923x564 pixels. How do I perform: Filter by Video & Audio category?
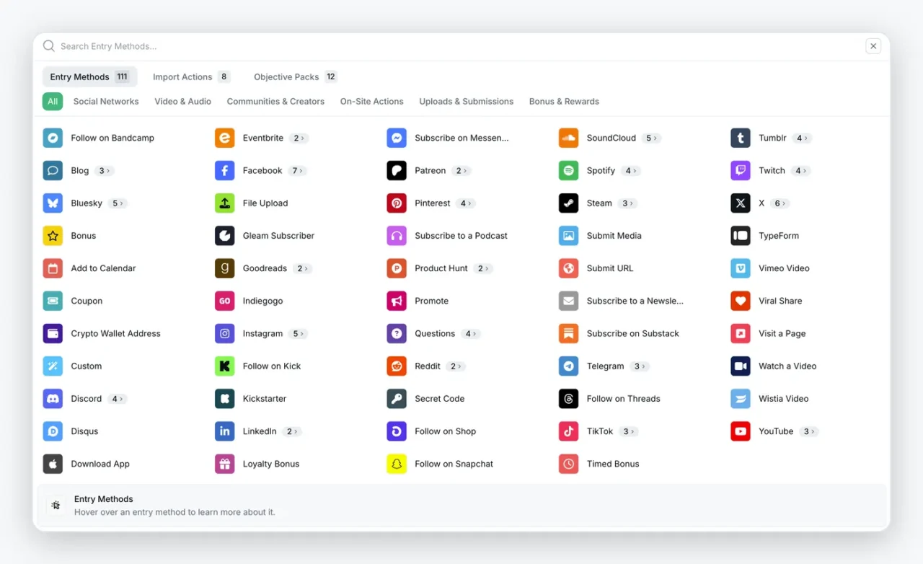[x=182, y=102]
